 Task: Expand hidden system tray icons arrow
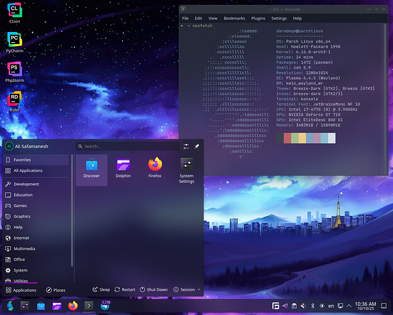pos(350,306)
